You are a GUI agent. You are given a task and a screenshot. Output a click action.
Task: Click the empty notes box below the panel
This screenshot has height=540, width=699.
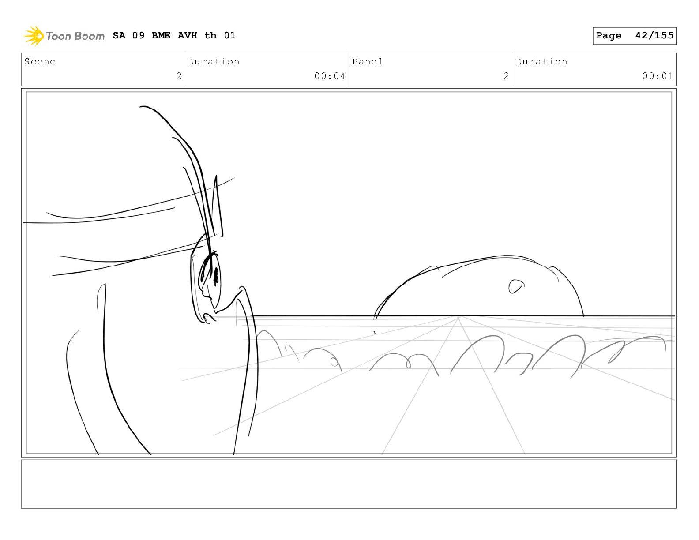pyautogui.click(x=349, y=484)
